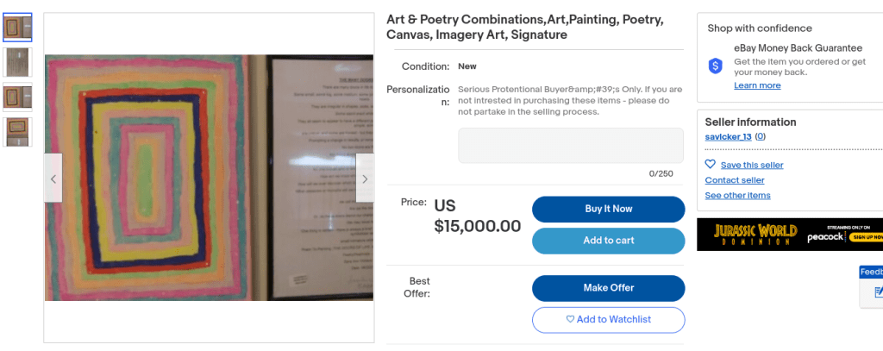Add to Watchlist
This screenshot has width=883, height=351.
[608, 320]
